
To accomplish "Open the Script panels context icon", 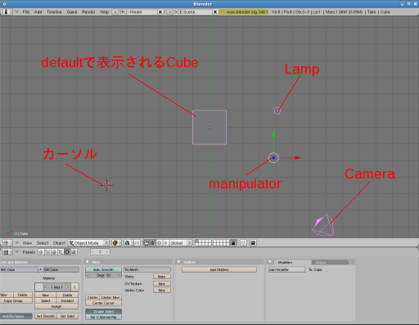I will tap(47, 252).
